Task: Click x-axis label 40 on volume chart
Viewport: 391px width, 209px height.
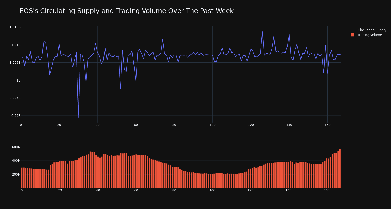Action: pyautogui.click(x=98, y=190)
